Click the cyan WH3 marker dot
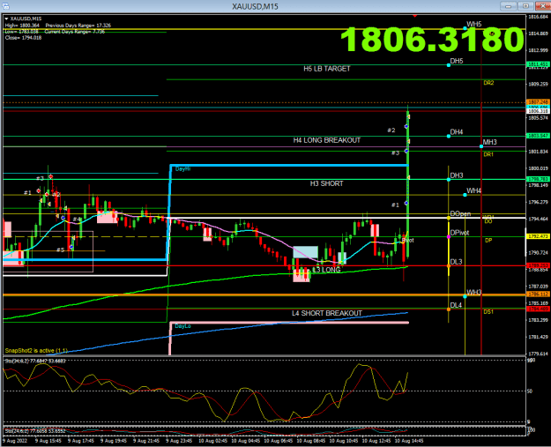Screen dimensions: 551x447 [465, 296]
